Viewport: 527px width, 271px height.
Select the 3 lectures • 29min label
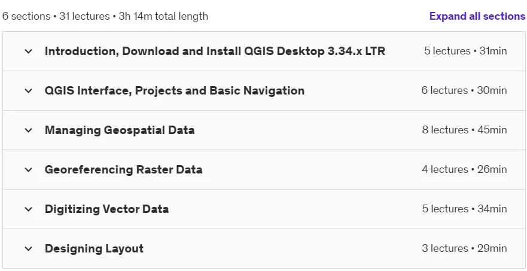click(464, 248)
